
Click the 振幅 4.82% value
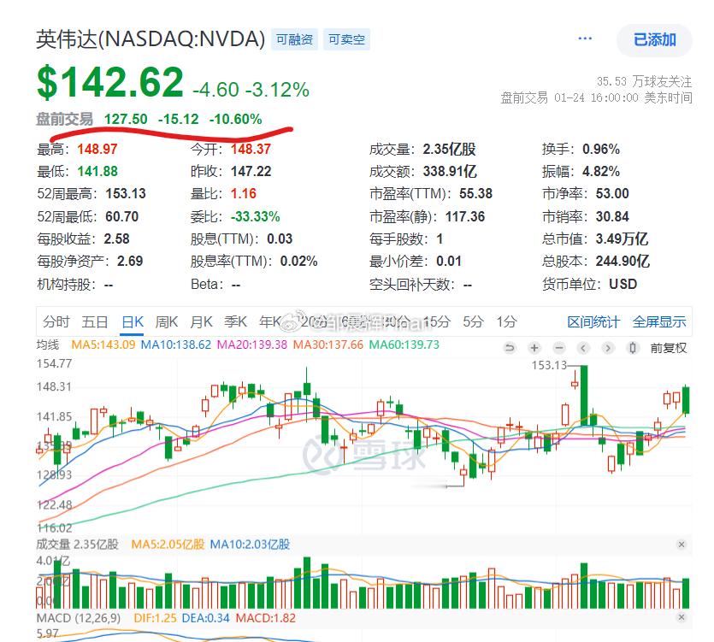click(601, 172)
